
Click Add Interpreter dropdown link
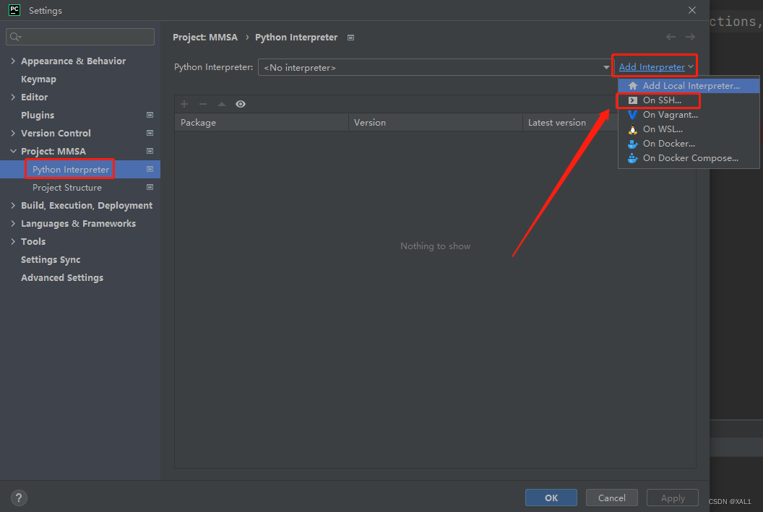(655, 67)
